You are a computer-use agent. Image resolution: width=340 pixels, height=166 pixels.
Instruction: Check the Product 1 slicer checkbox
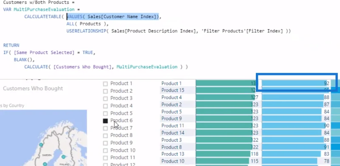(x=105, y=84)
